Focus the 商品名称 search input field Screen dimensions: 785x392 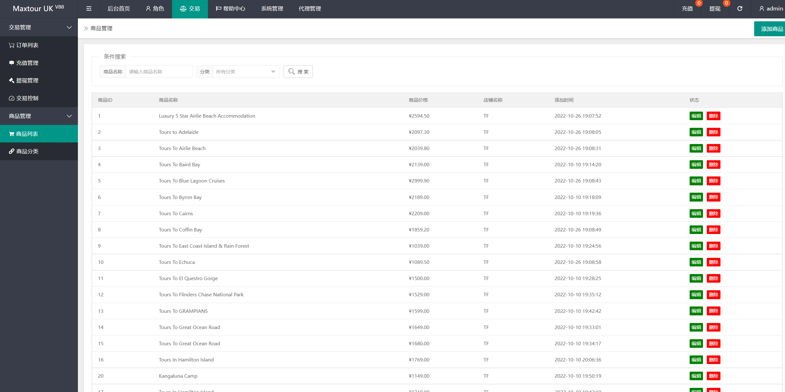tap(159, 72)
